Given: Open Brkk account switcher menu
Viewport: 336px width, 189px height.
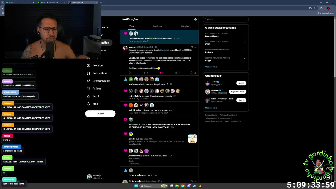Looking at the screenshot, I should point(116,177).
